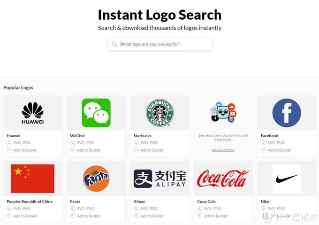
Task: Click the Huawei logo image
Action: coord(32,113)
